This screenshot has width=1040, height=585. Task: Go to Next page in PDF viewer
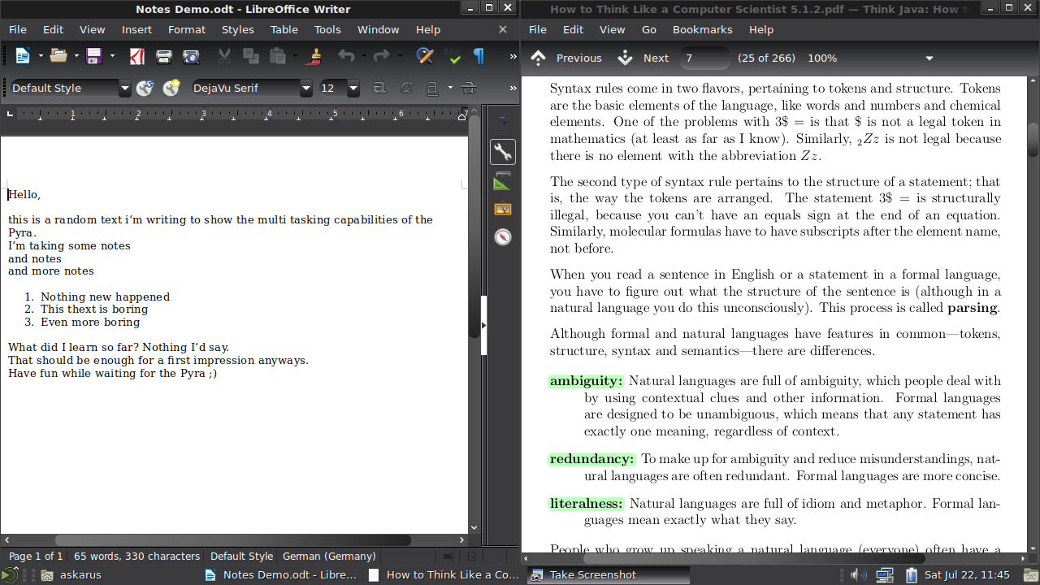(643, 58)
